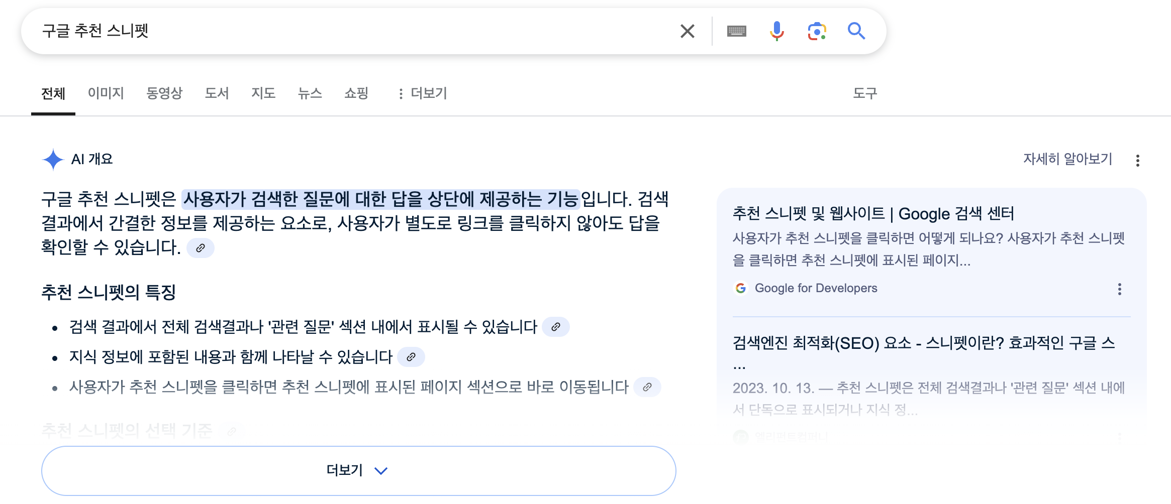Open the 검색엔진 최적화(SEO) 요소 result
This screenshot has width=1171, height=504.
(x=924, y=343)
